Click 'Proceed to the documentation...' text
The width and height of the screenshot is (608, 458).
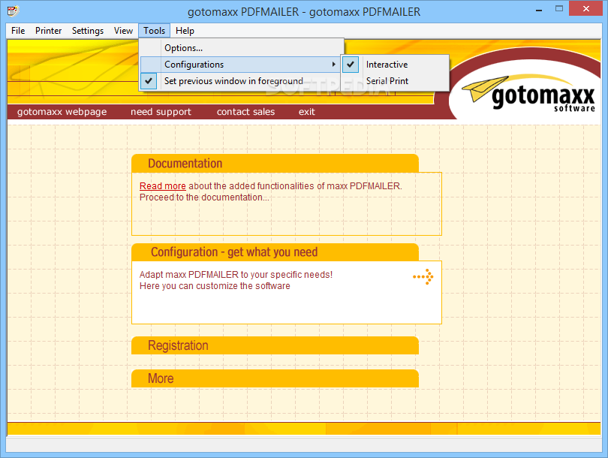(x=204, y=197)
